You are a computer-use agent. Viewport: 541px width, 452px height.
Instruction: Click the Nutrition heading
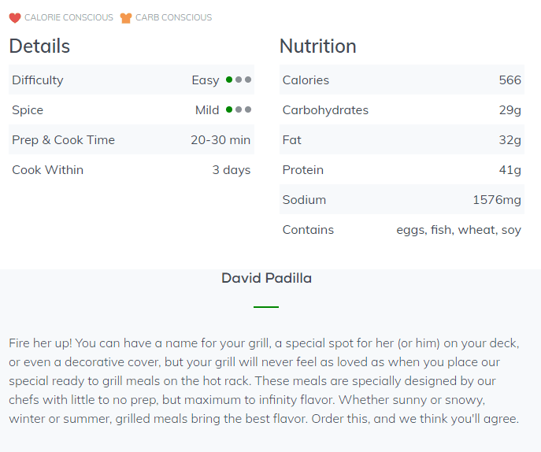[x=318, y=46]
